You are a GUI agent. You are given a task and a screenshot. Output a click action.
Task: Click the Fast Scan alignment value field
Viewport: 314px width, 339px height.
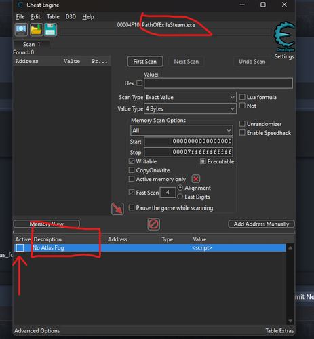[168, 193]
